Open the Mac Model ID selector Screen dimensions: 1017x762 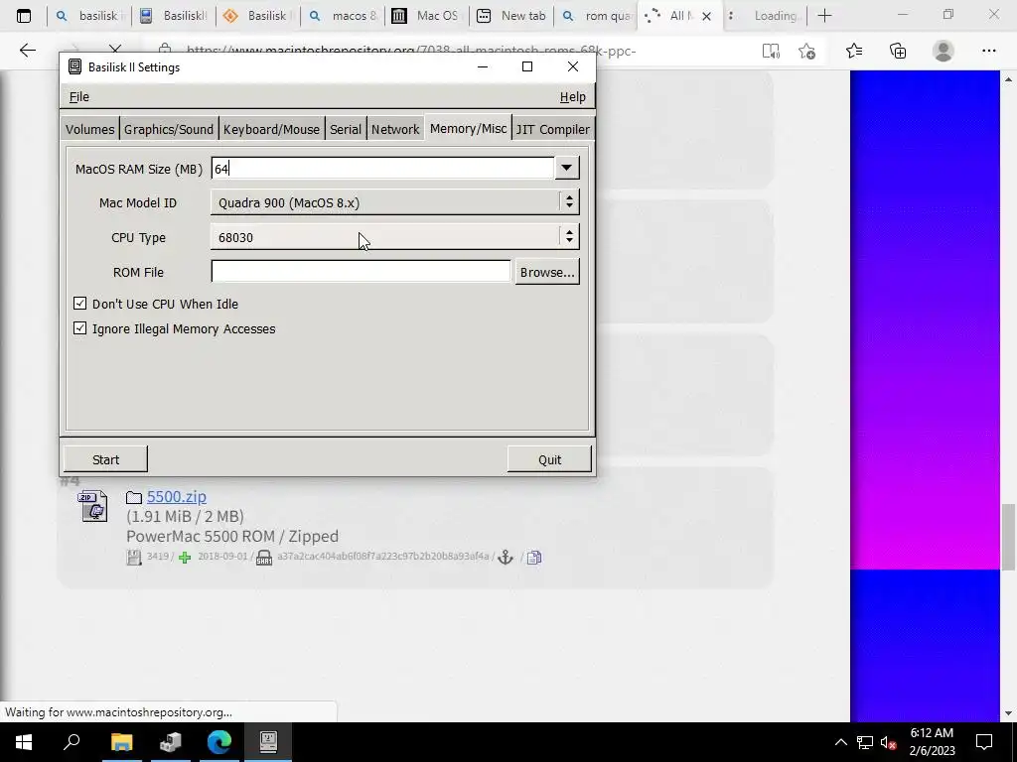point(395,202)
